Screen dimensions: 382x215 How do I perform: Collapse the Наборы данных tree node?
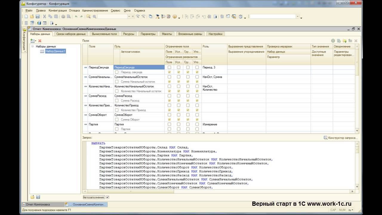click(33, 47)
